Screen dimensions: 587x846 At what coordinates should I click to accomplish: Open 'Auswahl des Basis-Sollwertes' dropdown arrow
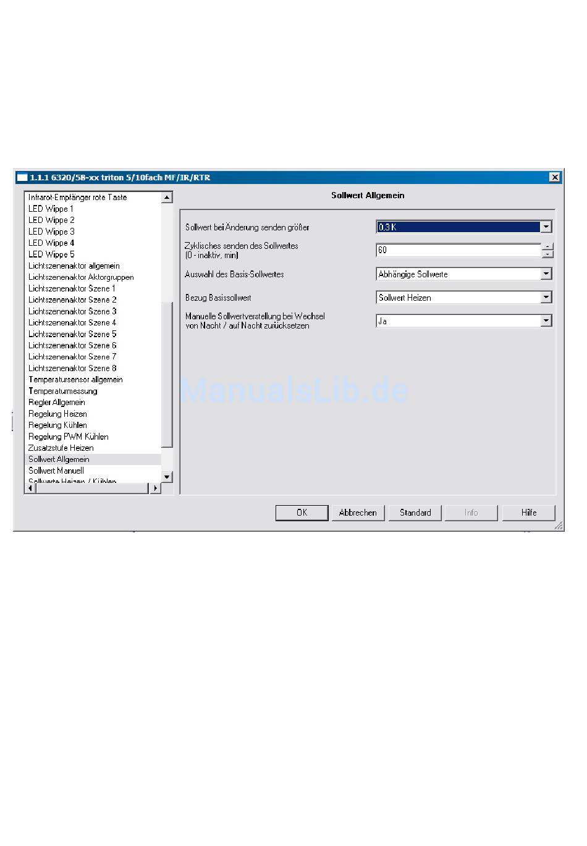pos(546,274)
